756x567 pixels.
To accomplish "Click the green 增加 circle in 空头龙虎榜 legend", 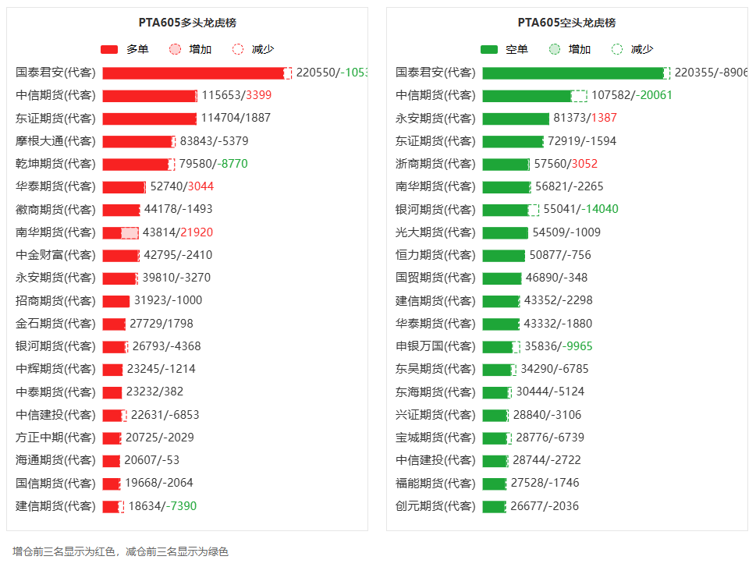I will coord(555,50).
